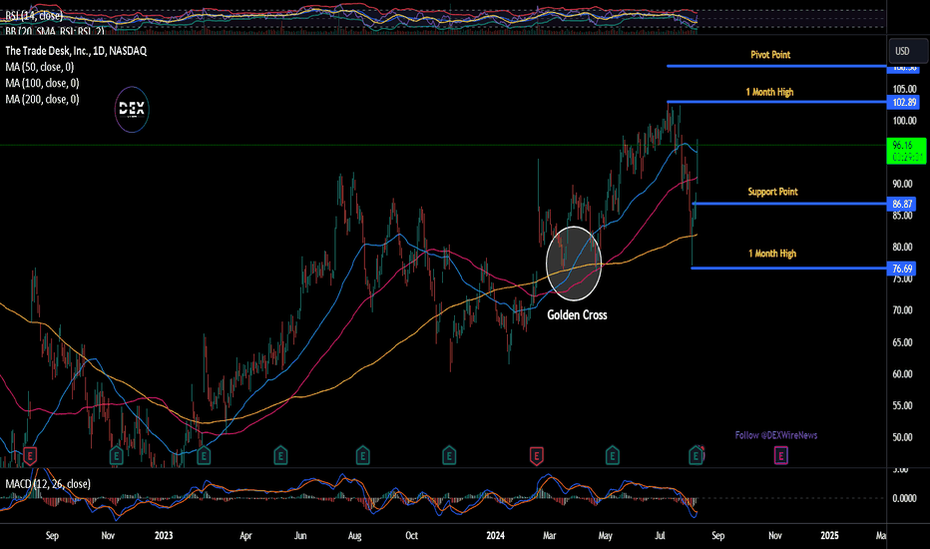
Task: Select the green earnings marker near November 2023
Action: pos(449,456)
